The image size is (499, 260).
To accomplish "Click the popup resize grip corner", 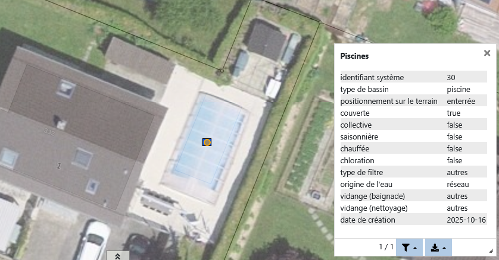I will tap(491, 251).
